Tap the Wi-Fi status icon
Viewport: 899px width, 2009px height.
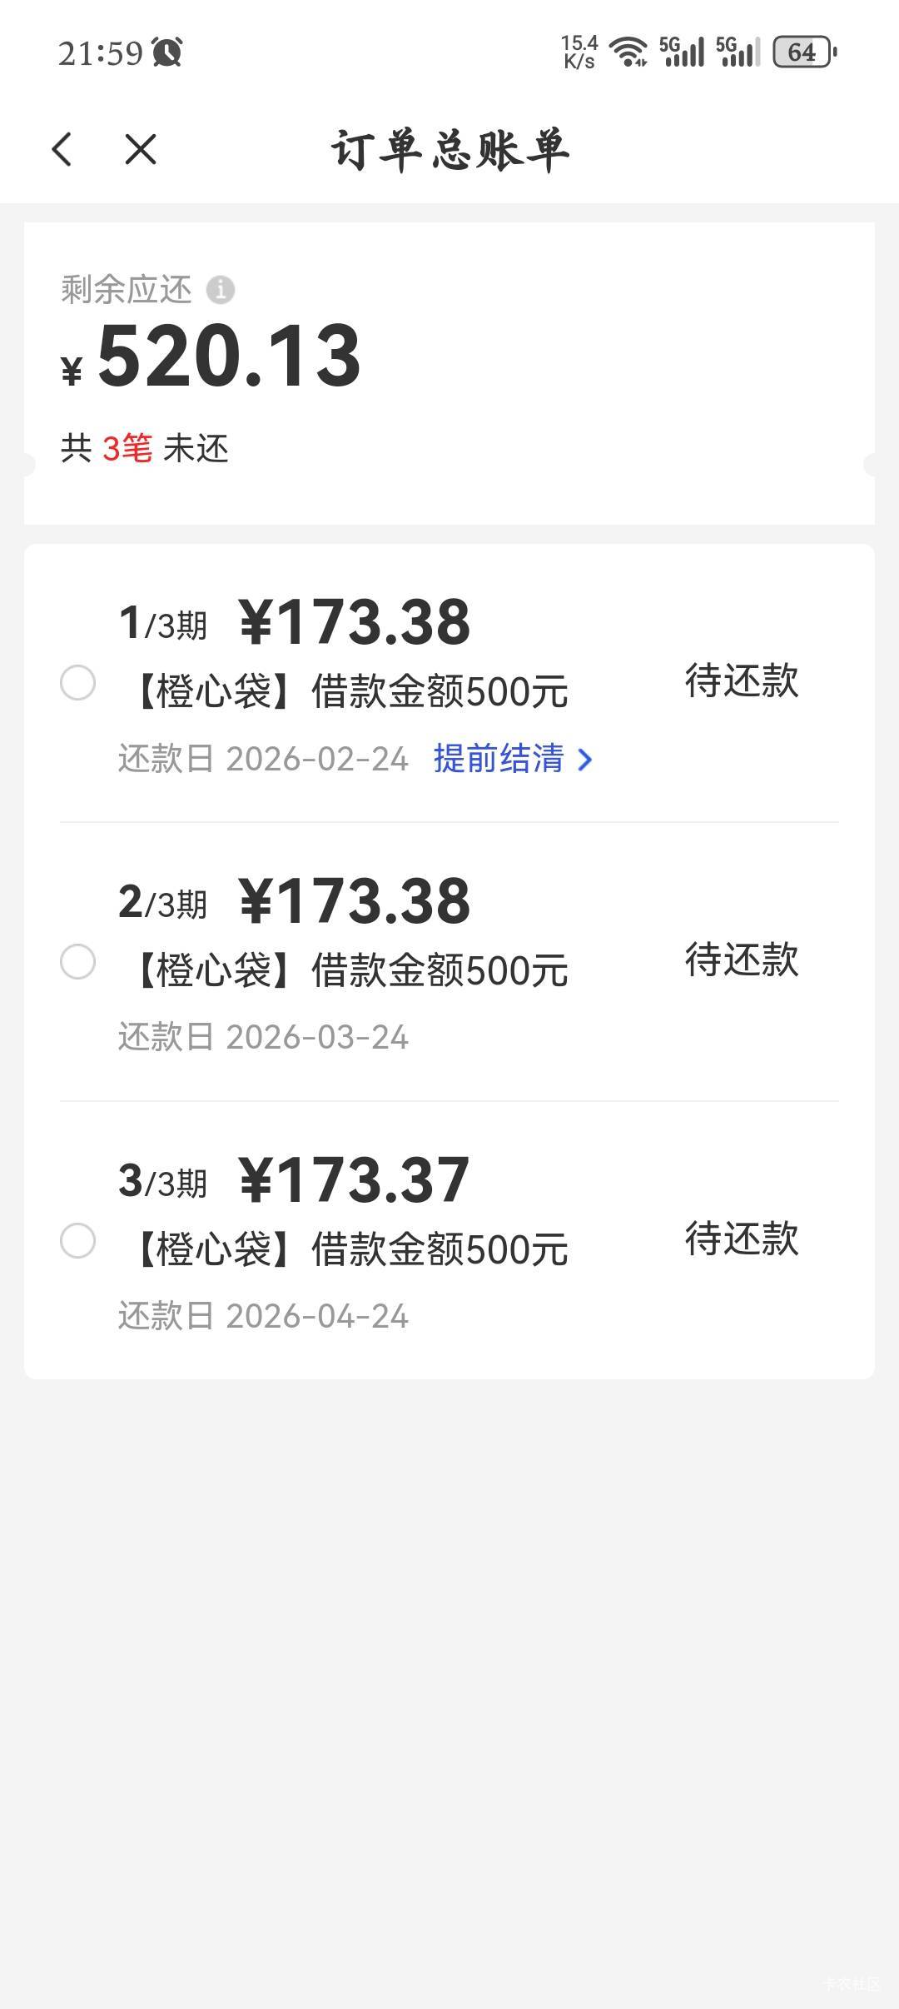coord(628,52)
